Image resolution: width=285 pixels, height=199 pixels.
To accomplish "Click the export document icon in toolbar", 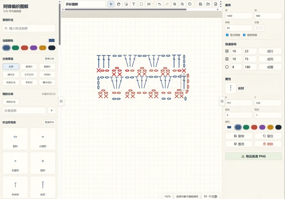I will click(x=215, y=4).
